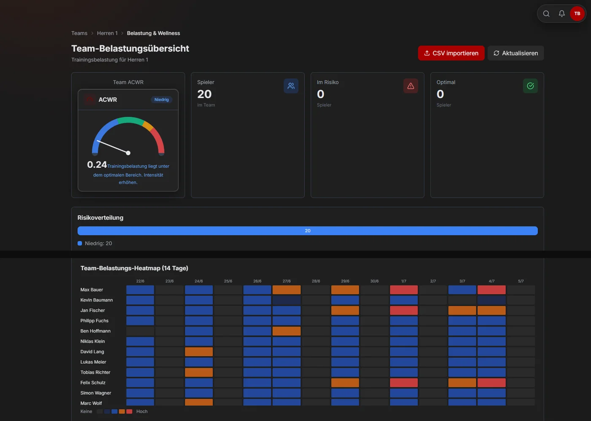The image size is (591, 421).
Task: Click David Lang's orange cell on 24/6
Action: [199, 352]
